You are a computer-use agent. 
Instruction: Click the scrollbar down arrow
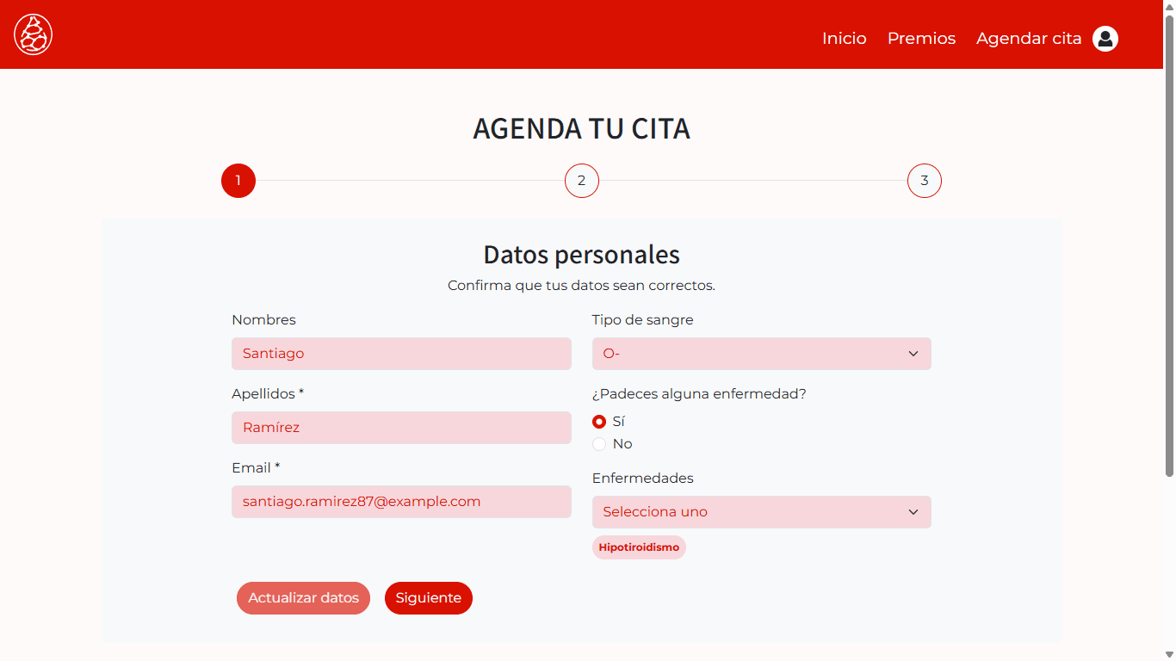pyautogui.click(x=1169, y=654)
